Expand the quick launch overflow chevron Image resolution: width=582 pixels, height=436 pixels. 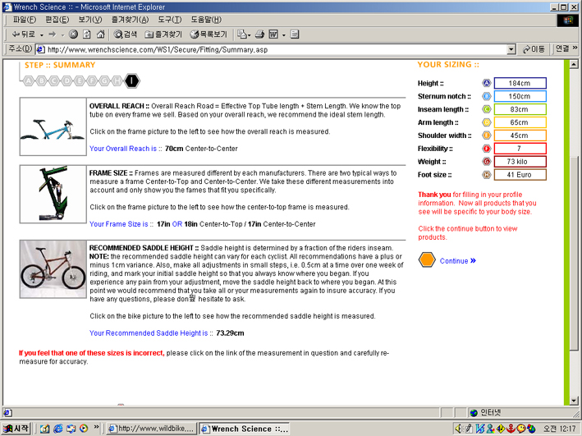tap(97, 427)
